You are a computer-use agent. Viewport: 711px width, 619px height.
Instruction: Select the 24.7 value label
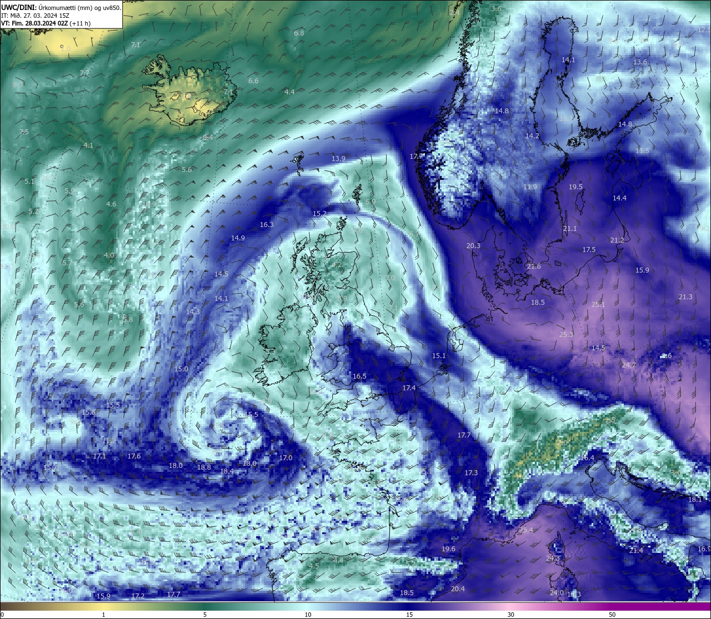pos(629,365)
